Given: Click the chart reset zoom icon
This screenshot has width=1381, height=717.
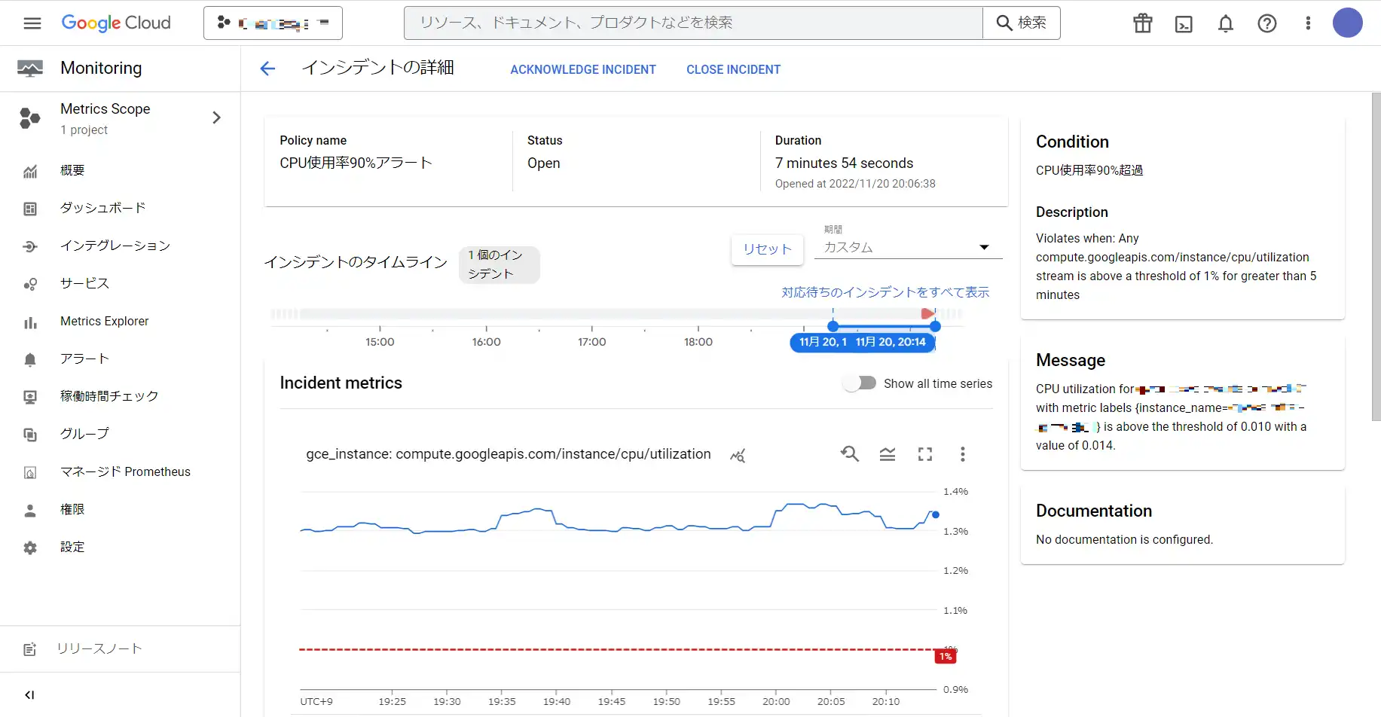Looking at the screenshot, I should click(x=850, y=454).
